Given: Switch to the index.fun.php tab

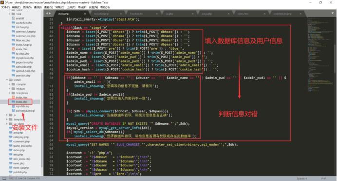Looking at the screenshot, I should (101, 14).
